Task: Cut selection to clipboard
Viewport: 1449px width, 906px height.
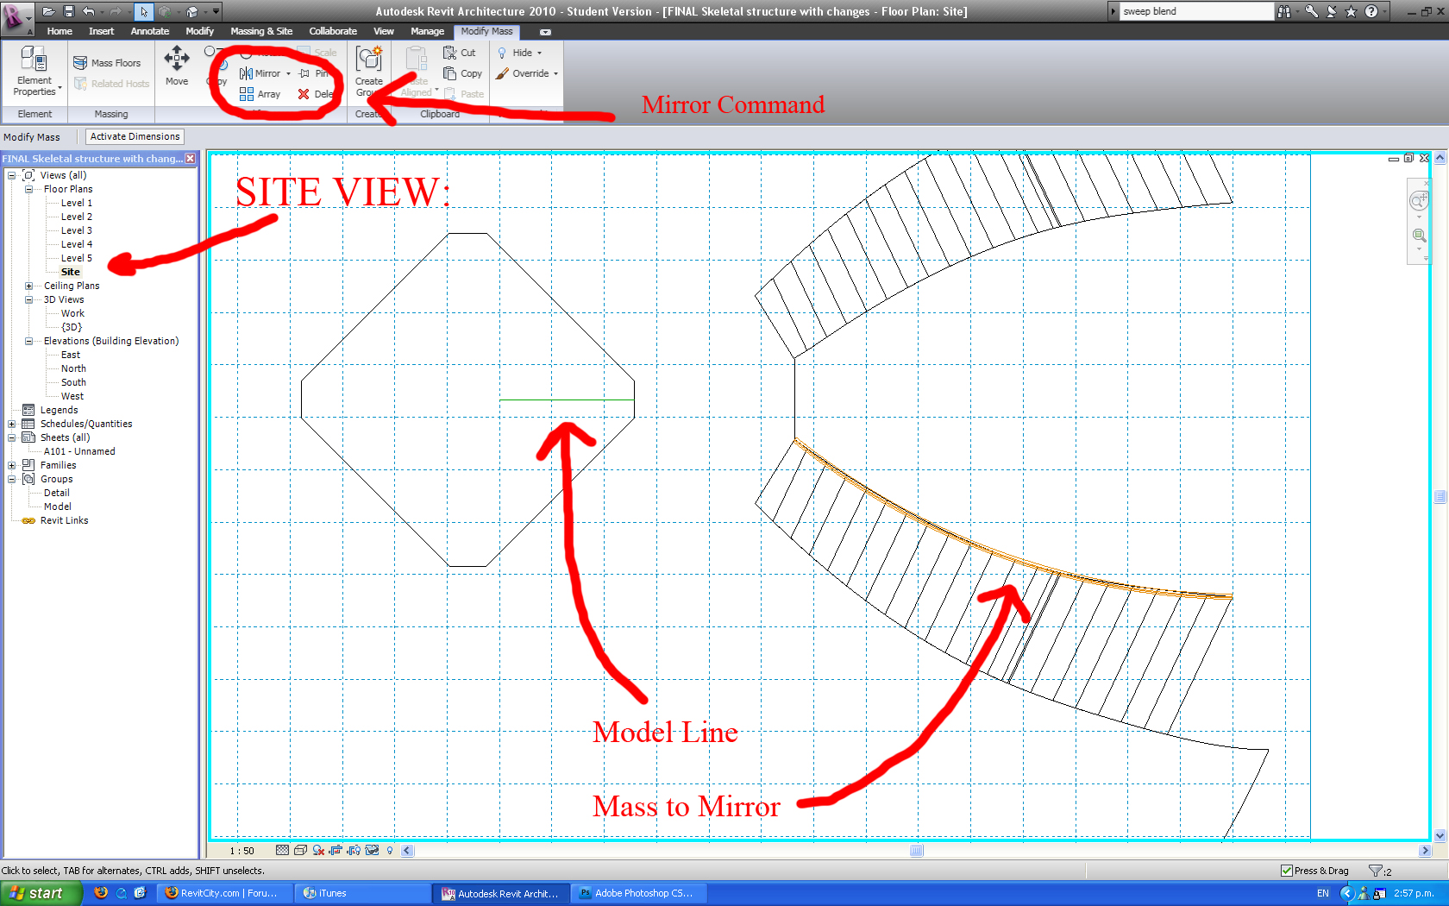Action: [460, 53]
